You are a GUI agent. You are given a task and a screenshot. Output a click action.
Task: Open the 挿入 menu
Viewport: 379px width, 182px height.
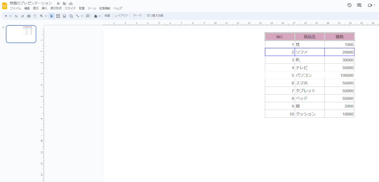[x=45, y=8]
